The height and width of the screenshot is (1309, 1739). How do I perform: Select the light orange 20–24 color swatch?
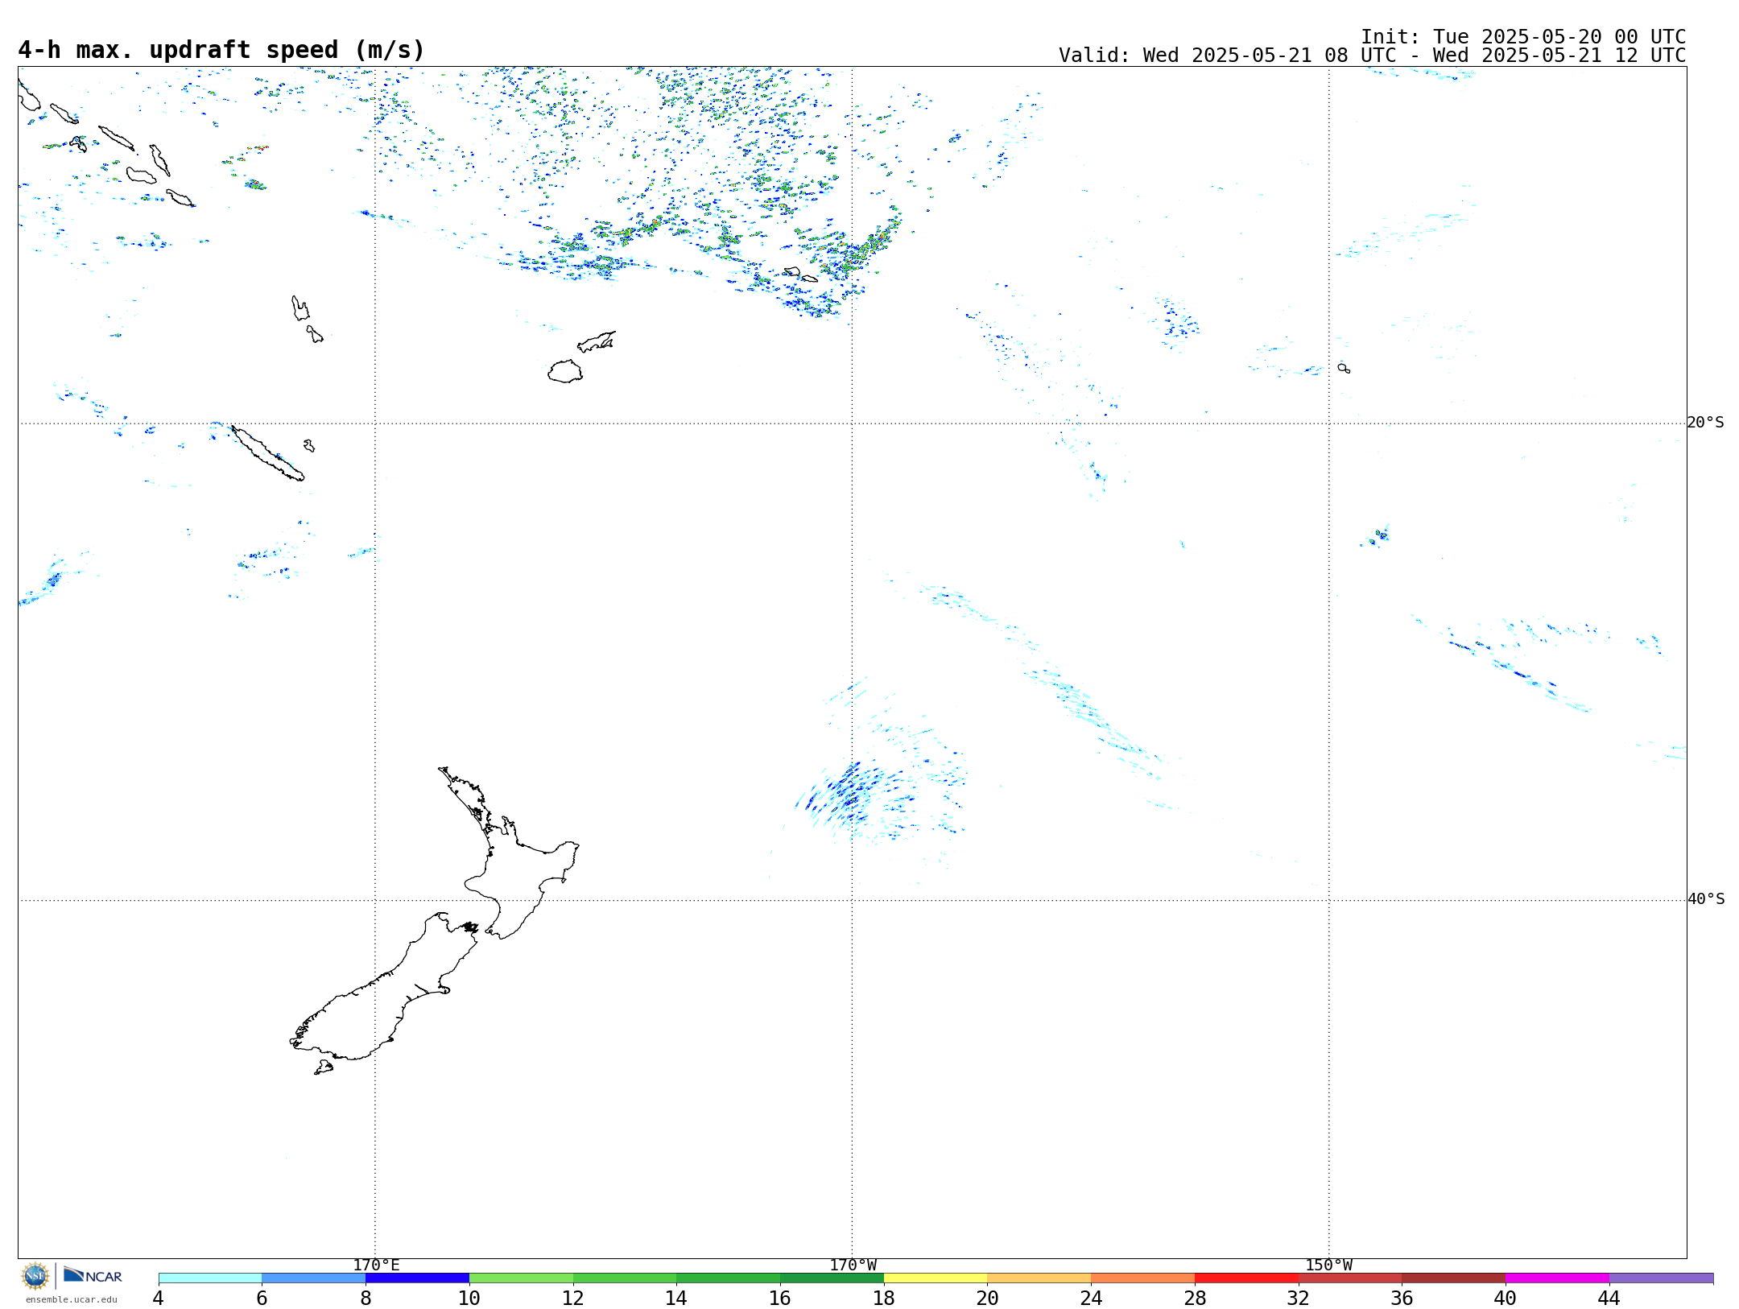click(1039, 1278)
